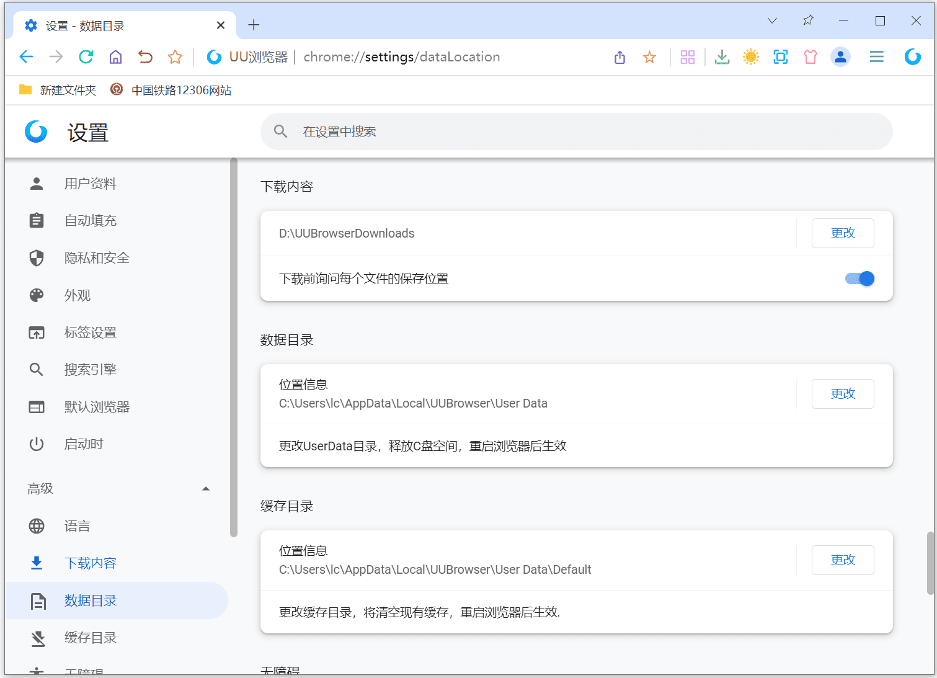Image resolution: width=937 pixels, height=678 pixels.
Task: Click the 设置 logo in header
Action: [x=36, y=132]
